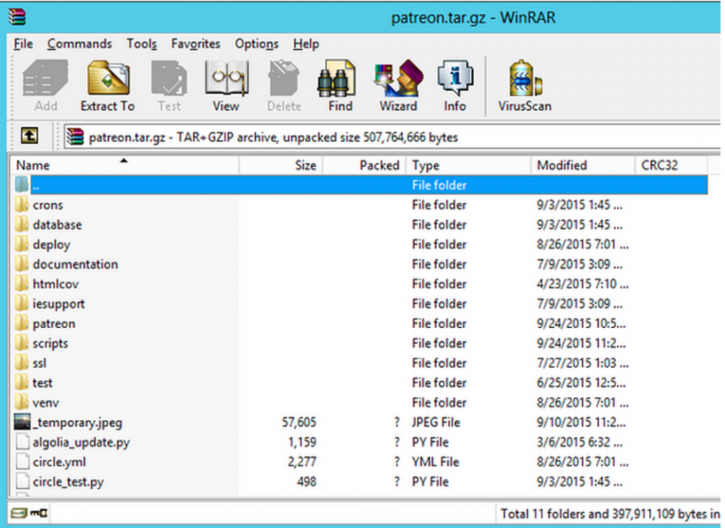Viewport: 725px width, 528px height.
Task: Open the Favorites menu
Action: (196, 44)
